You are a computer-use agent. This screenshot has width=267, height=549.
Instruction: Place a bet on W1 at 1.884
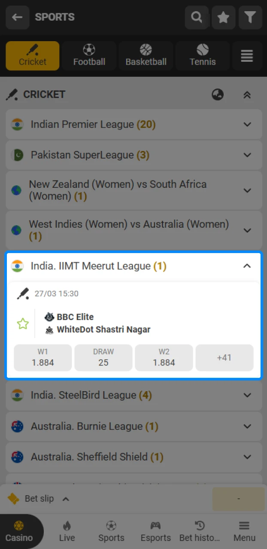coord(42,358)
